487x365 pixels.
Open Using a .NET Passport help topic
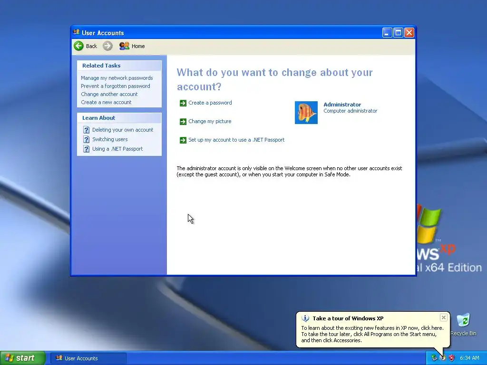coord(117,149)
